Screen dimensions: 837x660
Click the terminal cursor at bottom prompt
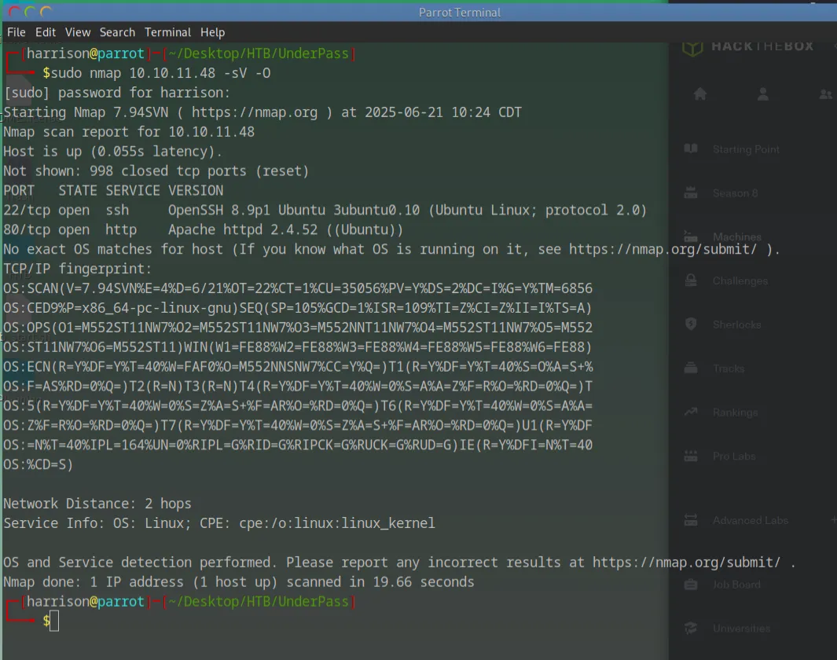[x=54, y=621]
